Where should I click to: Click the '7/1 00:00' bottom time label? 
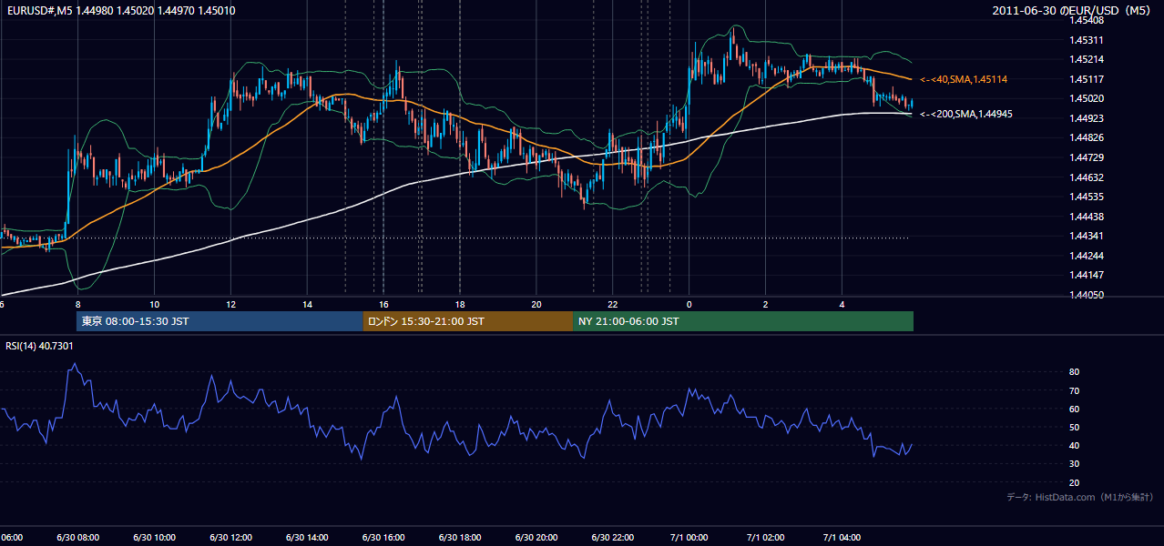689,538
